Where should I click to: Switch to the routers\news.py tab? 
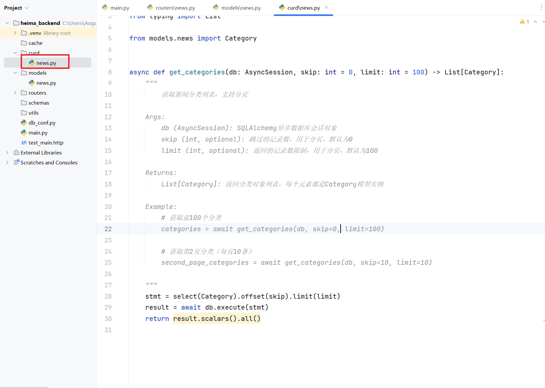click(171, 8)
